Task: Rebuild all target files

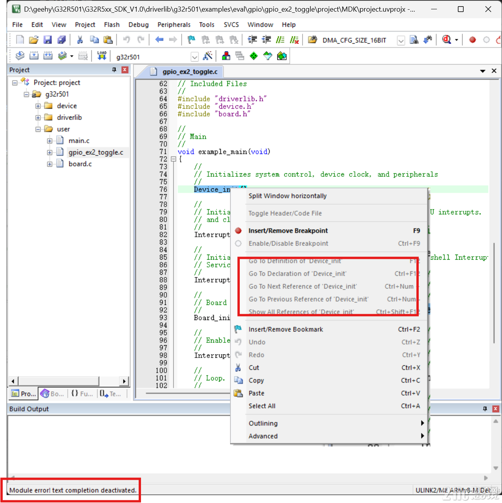Action: 48,56
